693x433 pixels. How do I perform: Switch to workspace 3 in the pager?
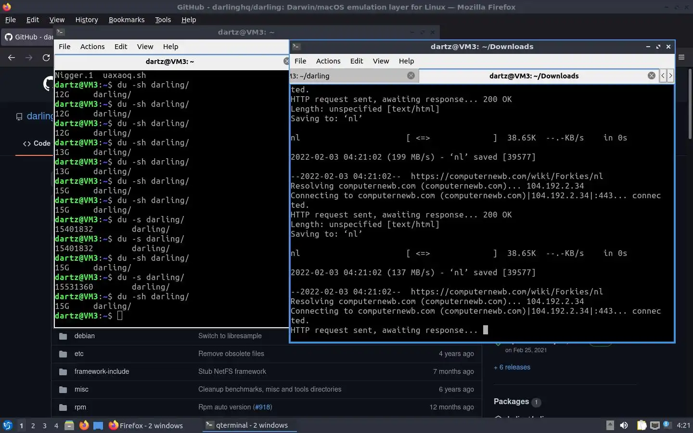[44, 425]
